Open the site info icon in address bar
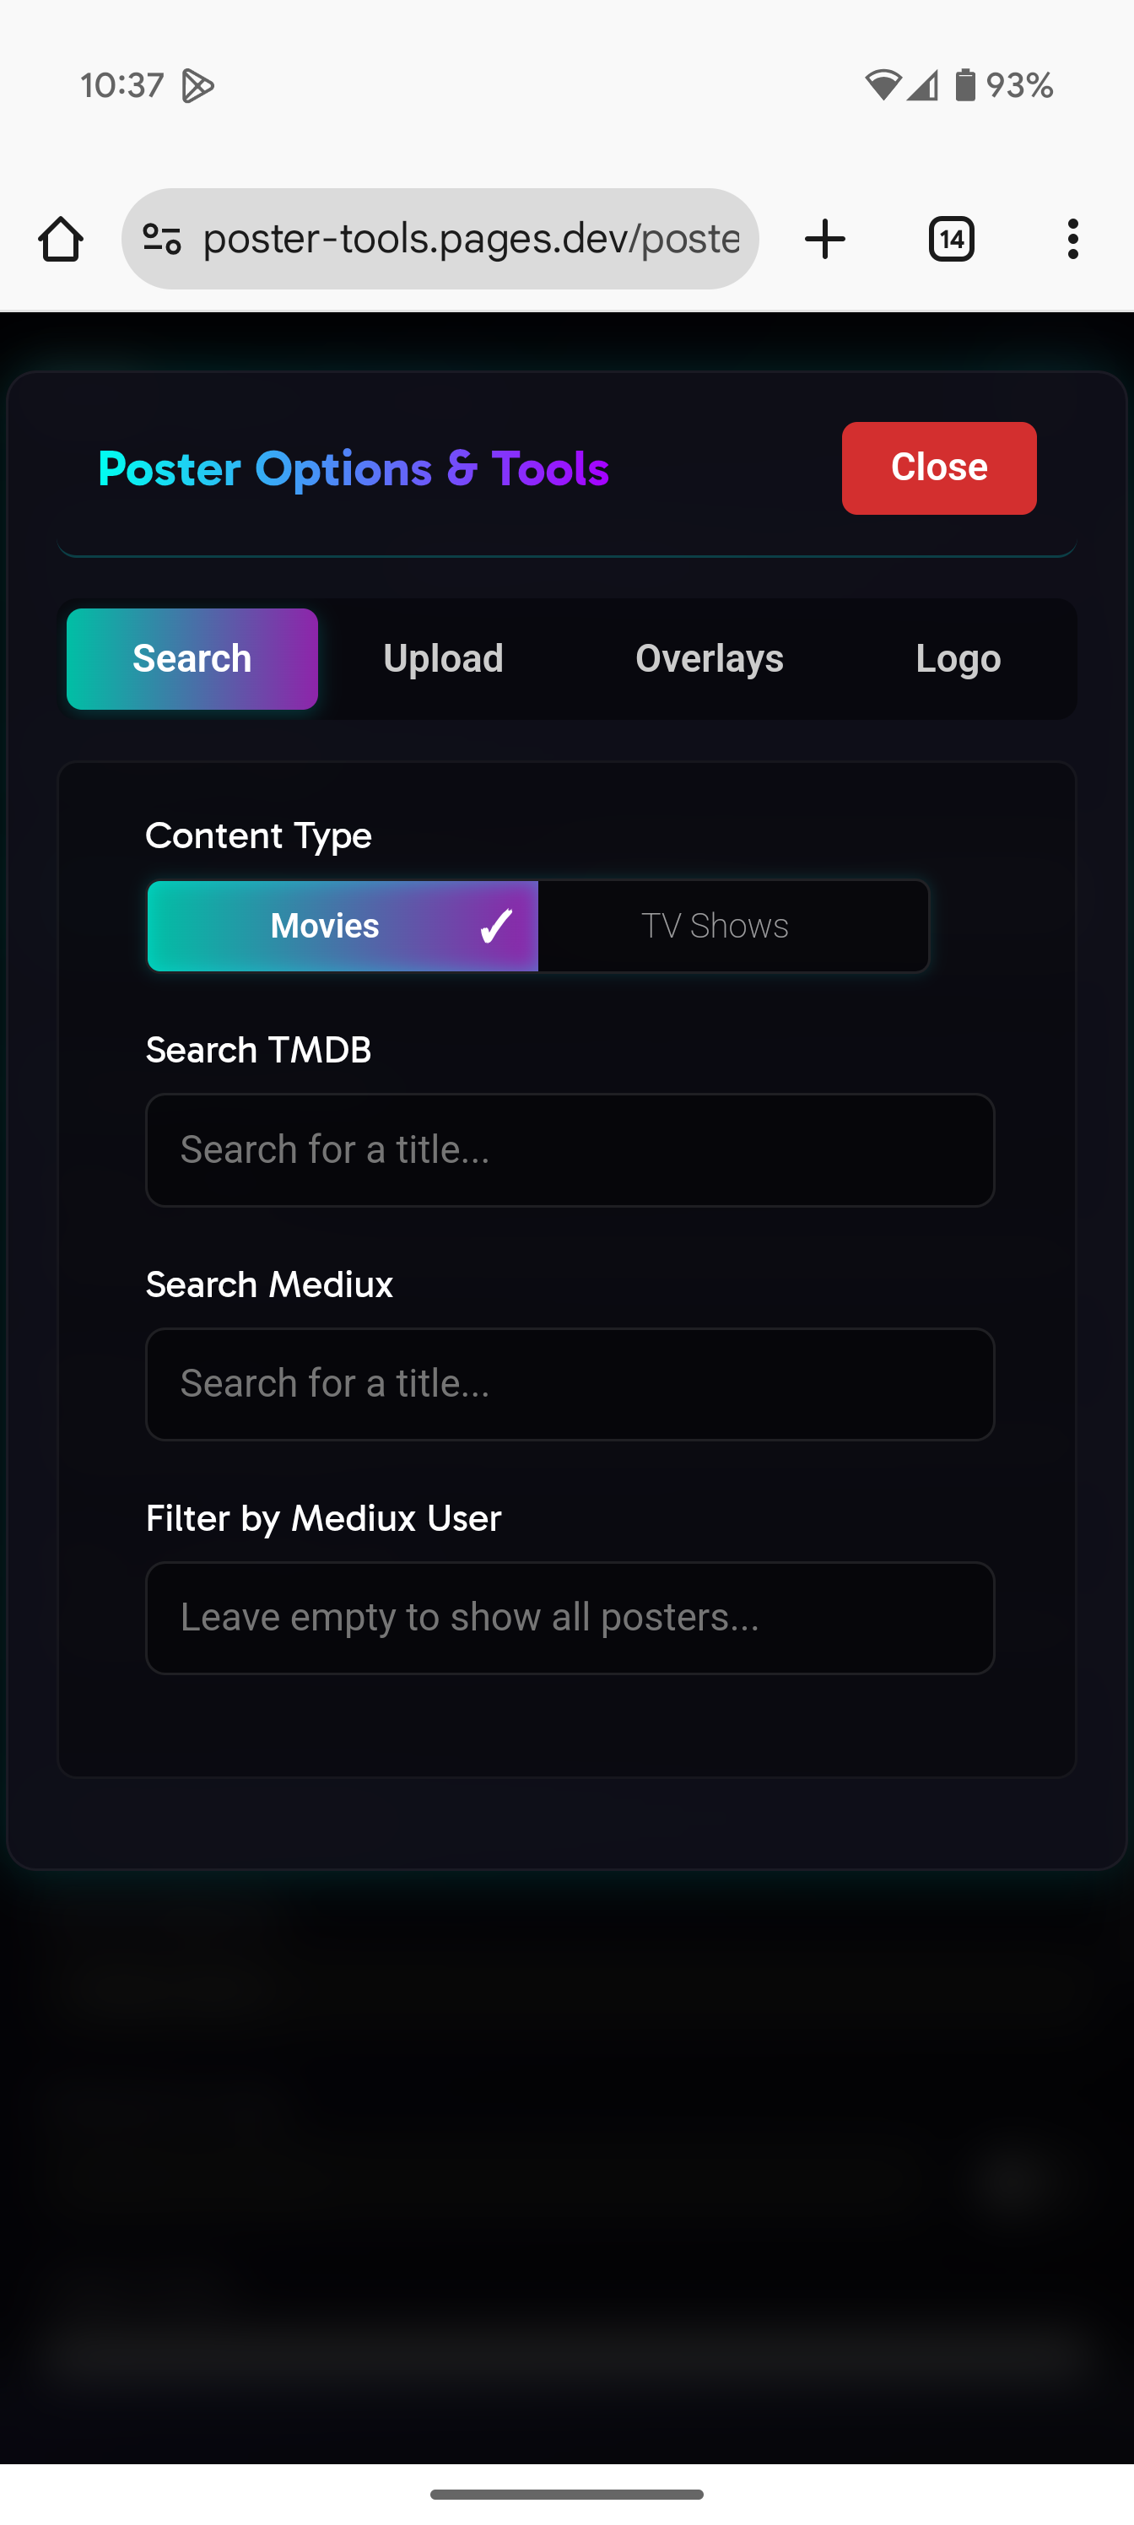Image resolution: width=1134 pixels, height=2525 pixels. click(x=162, y=239)
